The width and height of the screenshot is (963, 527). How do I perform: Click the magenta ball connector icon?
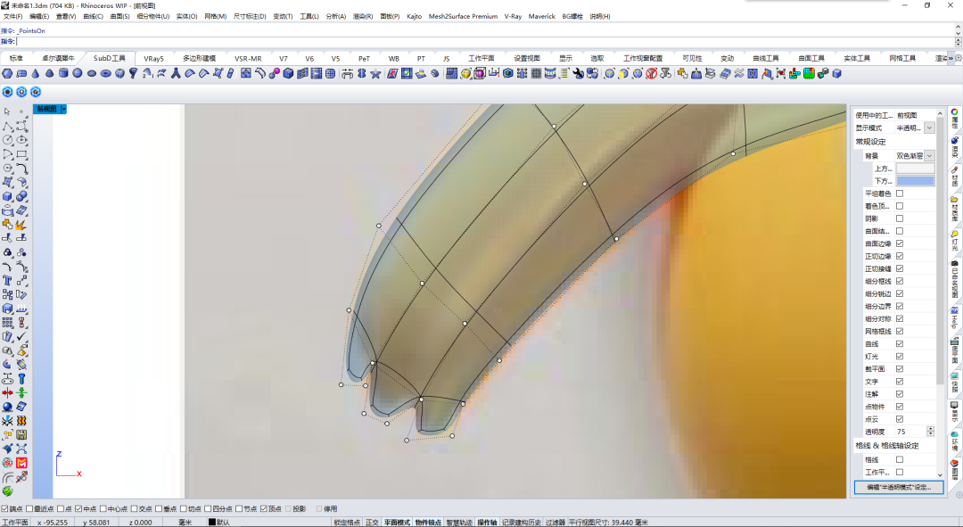[274, 74]
